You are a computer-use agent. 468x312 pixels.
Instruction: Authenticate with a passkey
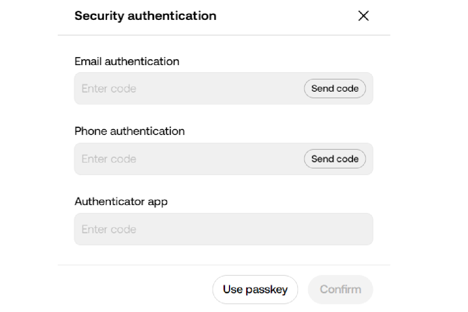(x=255, y=289)
